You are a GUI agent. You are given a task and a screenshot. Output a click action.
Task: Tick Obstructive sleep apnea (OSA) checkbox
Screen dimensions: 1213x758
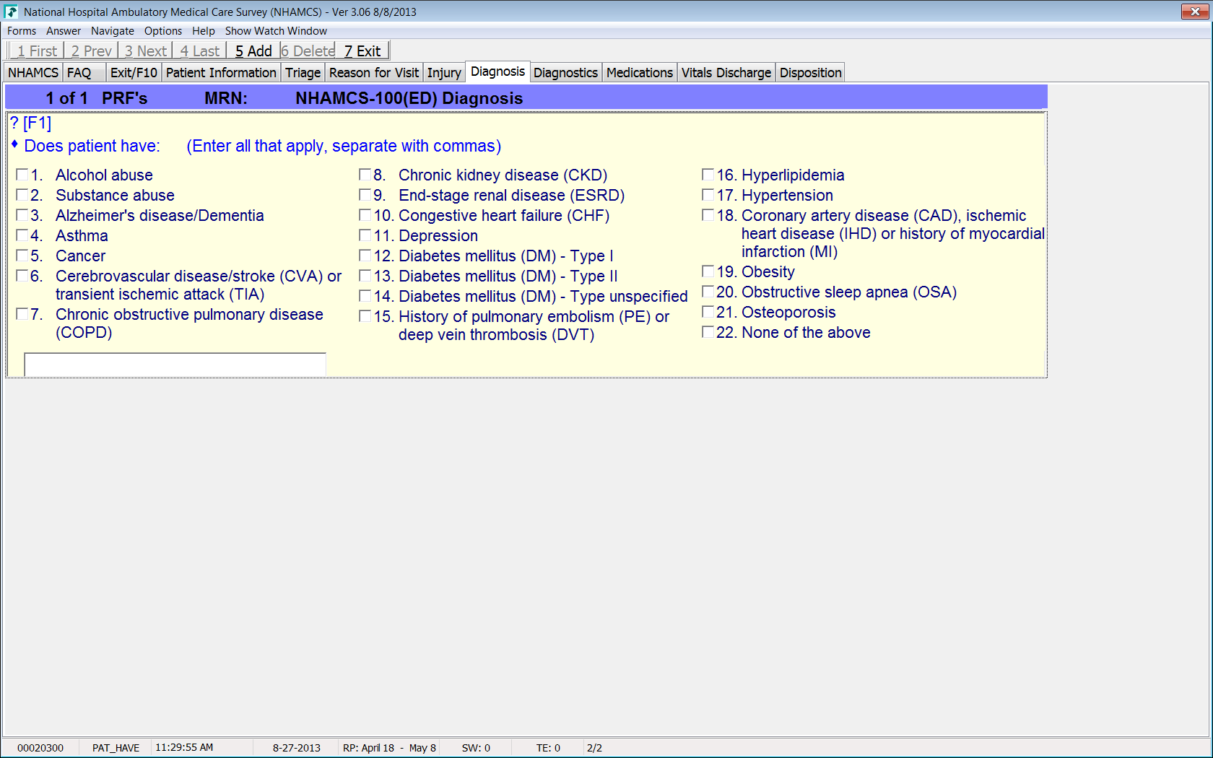pyautogui.click(x=708, y=292)
